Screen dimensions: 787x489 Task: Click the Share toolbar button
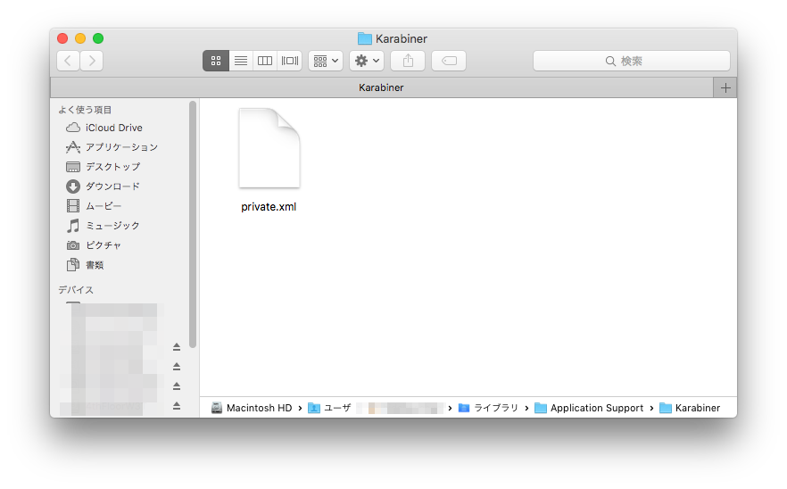tap(408, 61)
